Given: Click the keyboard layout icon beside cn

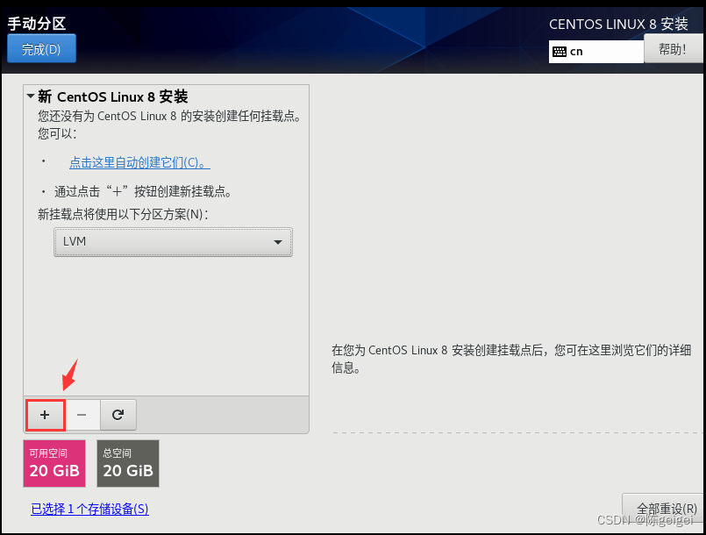Looking at the screenshot, I should [x=560, y=52].
